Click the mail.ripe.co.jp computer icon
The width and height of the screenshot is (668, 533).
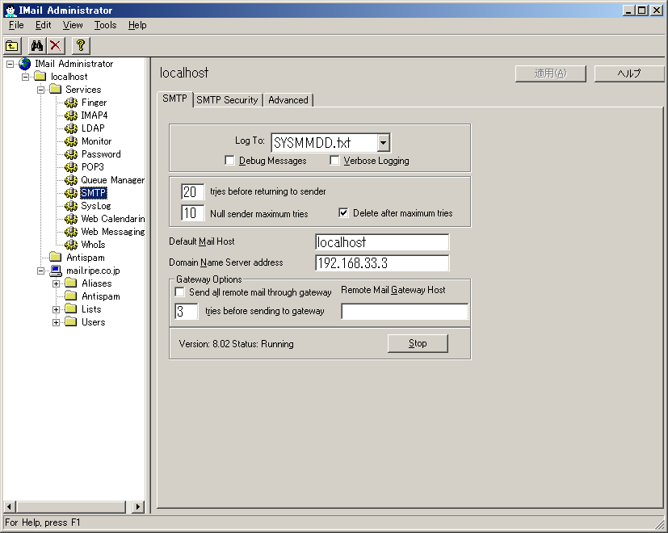pyautogui.click(x=56, y=271)
